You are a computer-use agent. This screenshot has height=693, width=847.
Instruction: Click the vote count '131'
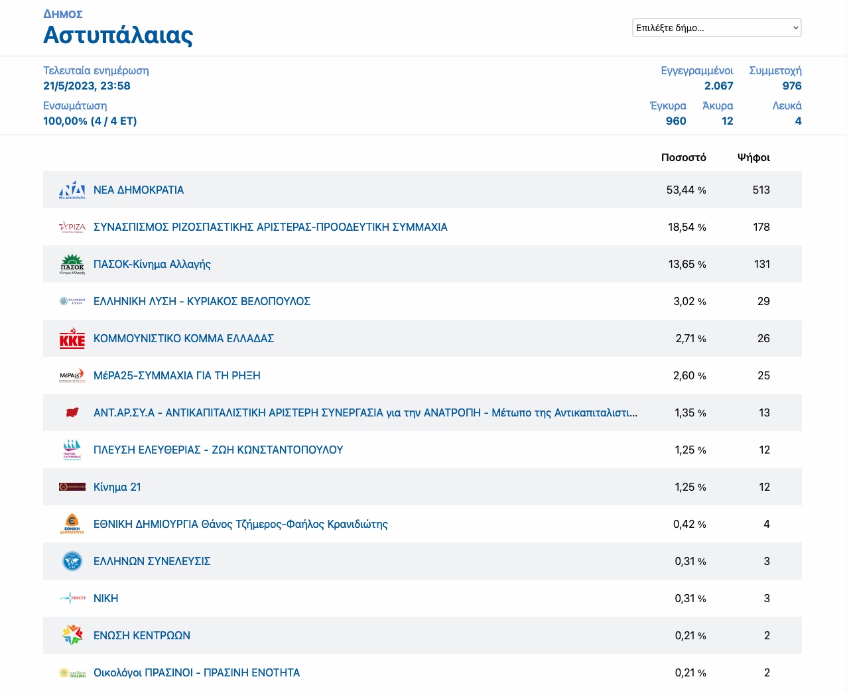click(x=762, y=264)
